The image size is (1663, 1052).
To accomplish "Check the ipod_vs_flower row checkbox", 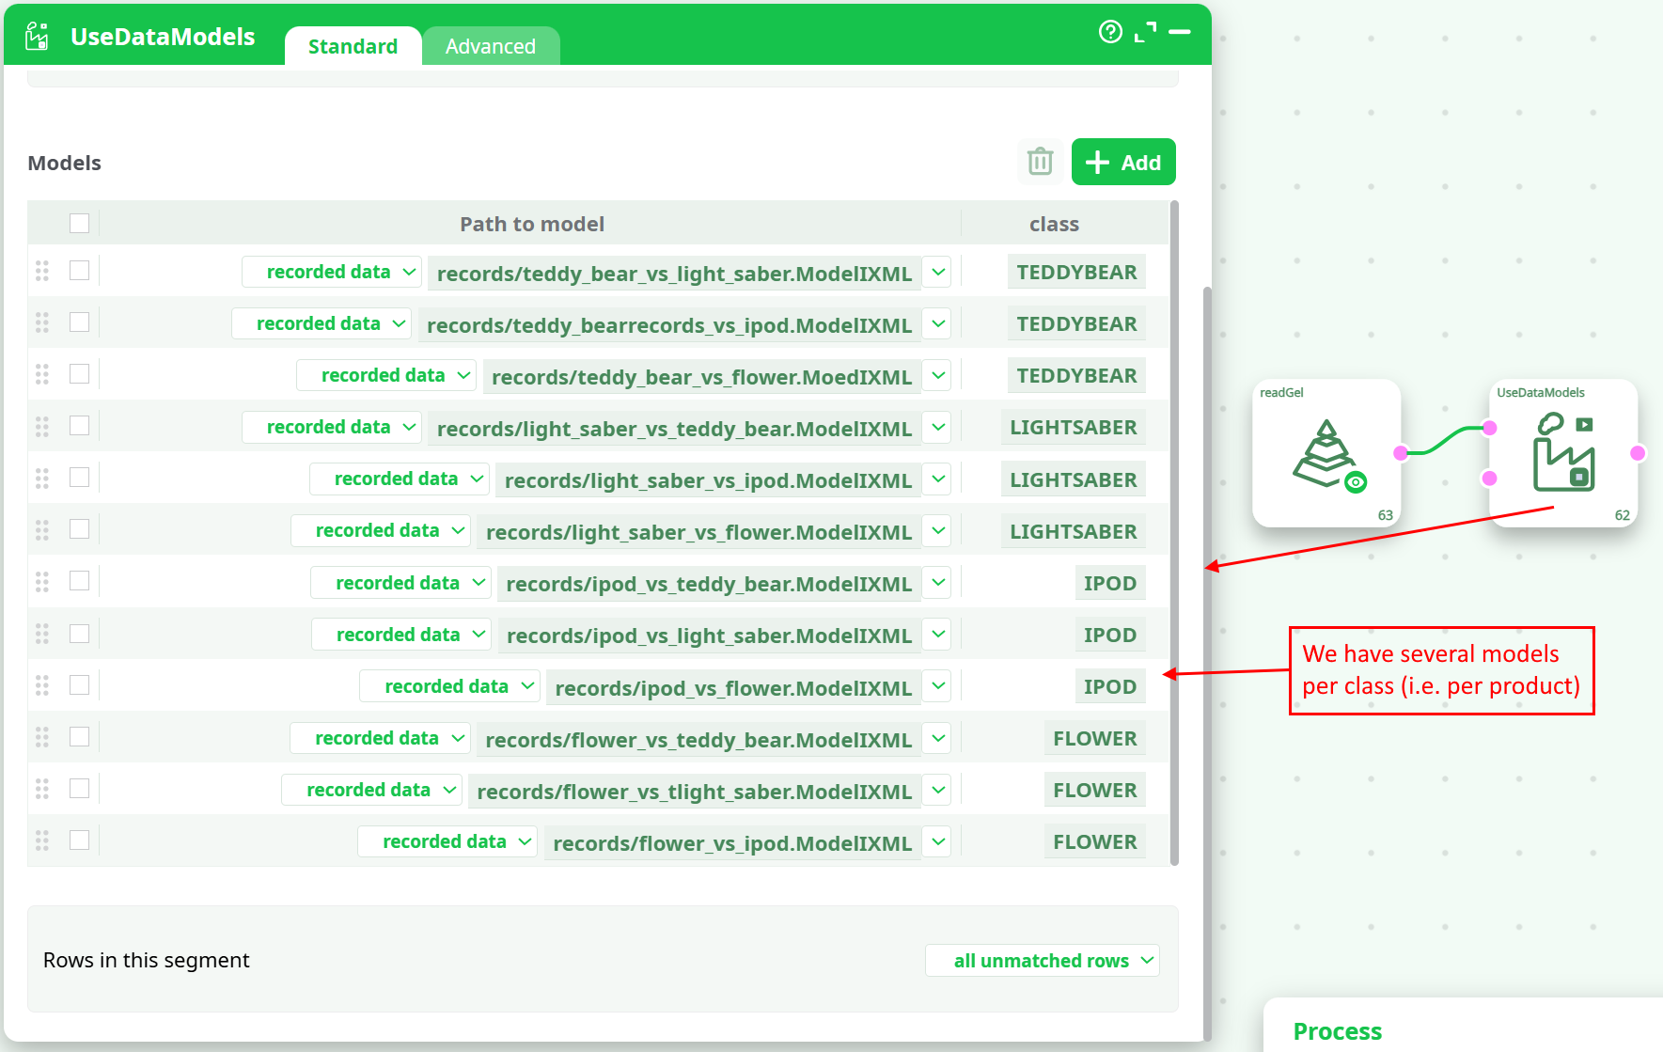I will [x=80, y=685].
